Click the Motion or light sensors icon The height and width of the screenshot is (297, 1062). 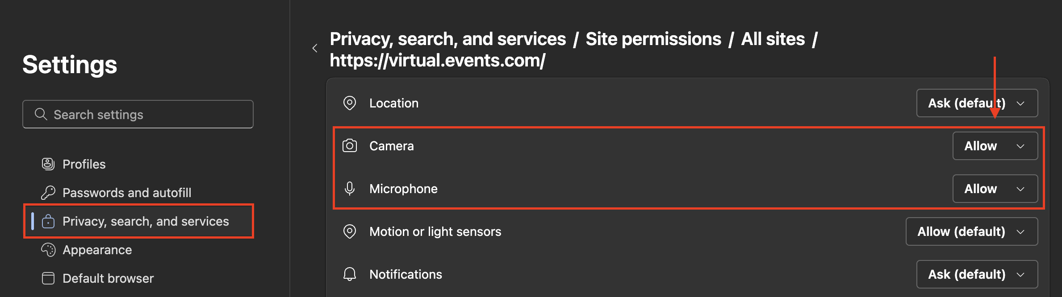click(349, 231)
